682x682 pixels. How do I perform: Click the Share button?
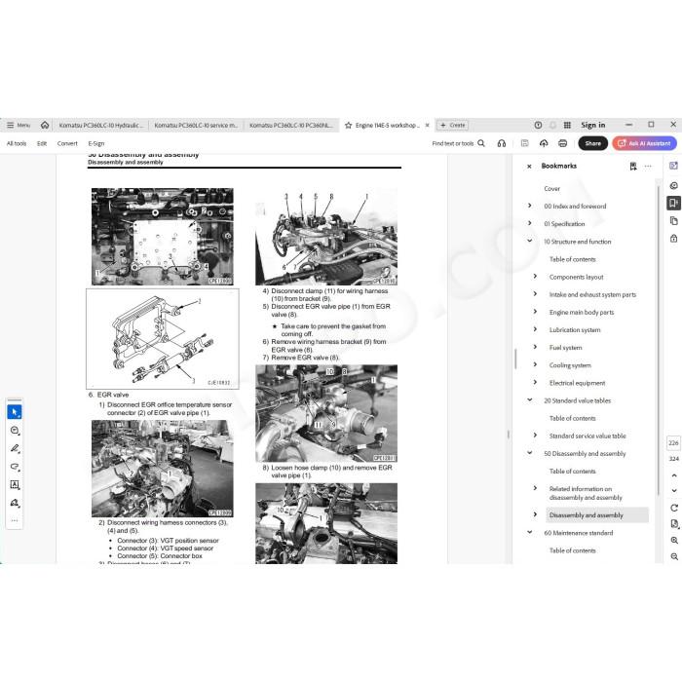coord(592,143)
